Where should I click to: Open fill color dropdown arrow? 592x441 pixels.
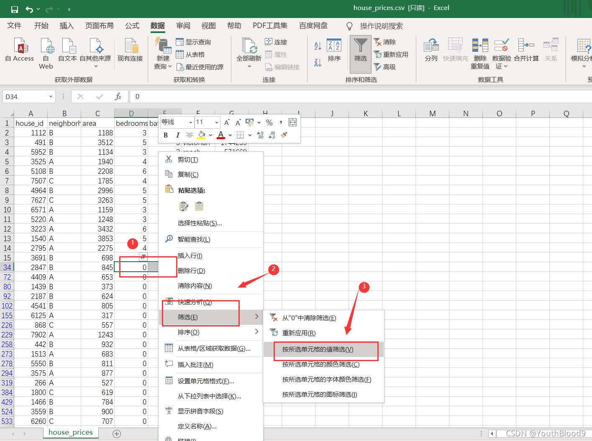[210, 135]
